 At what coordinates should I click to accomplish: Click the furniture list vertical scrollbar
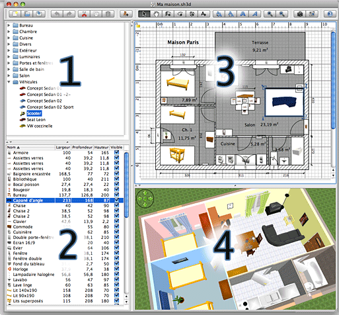126,185
